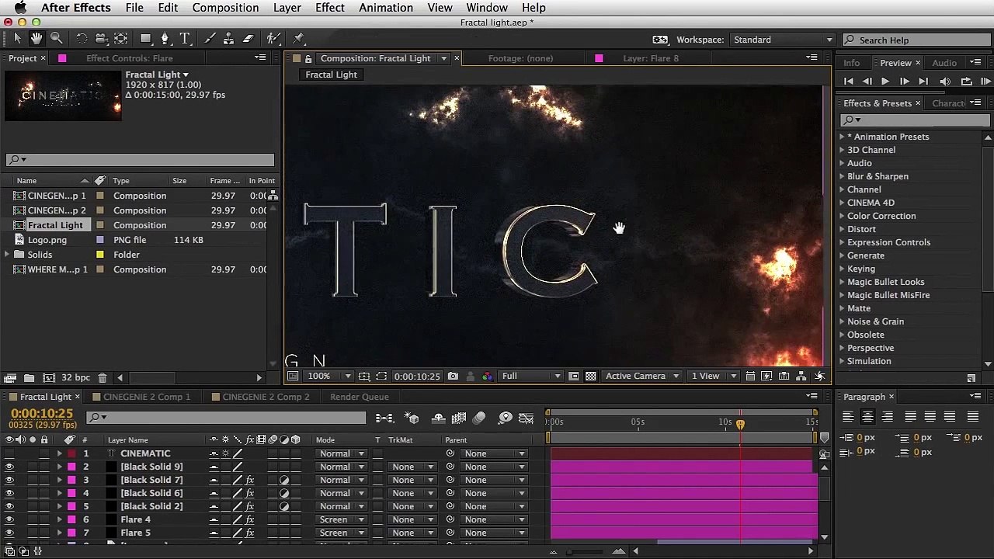Expand the Solids folder in Project panel
994x559 pixels.
[7, 255]
